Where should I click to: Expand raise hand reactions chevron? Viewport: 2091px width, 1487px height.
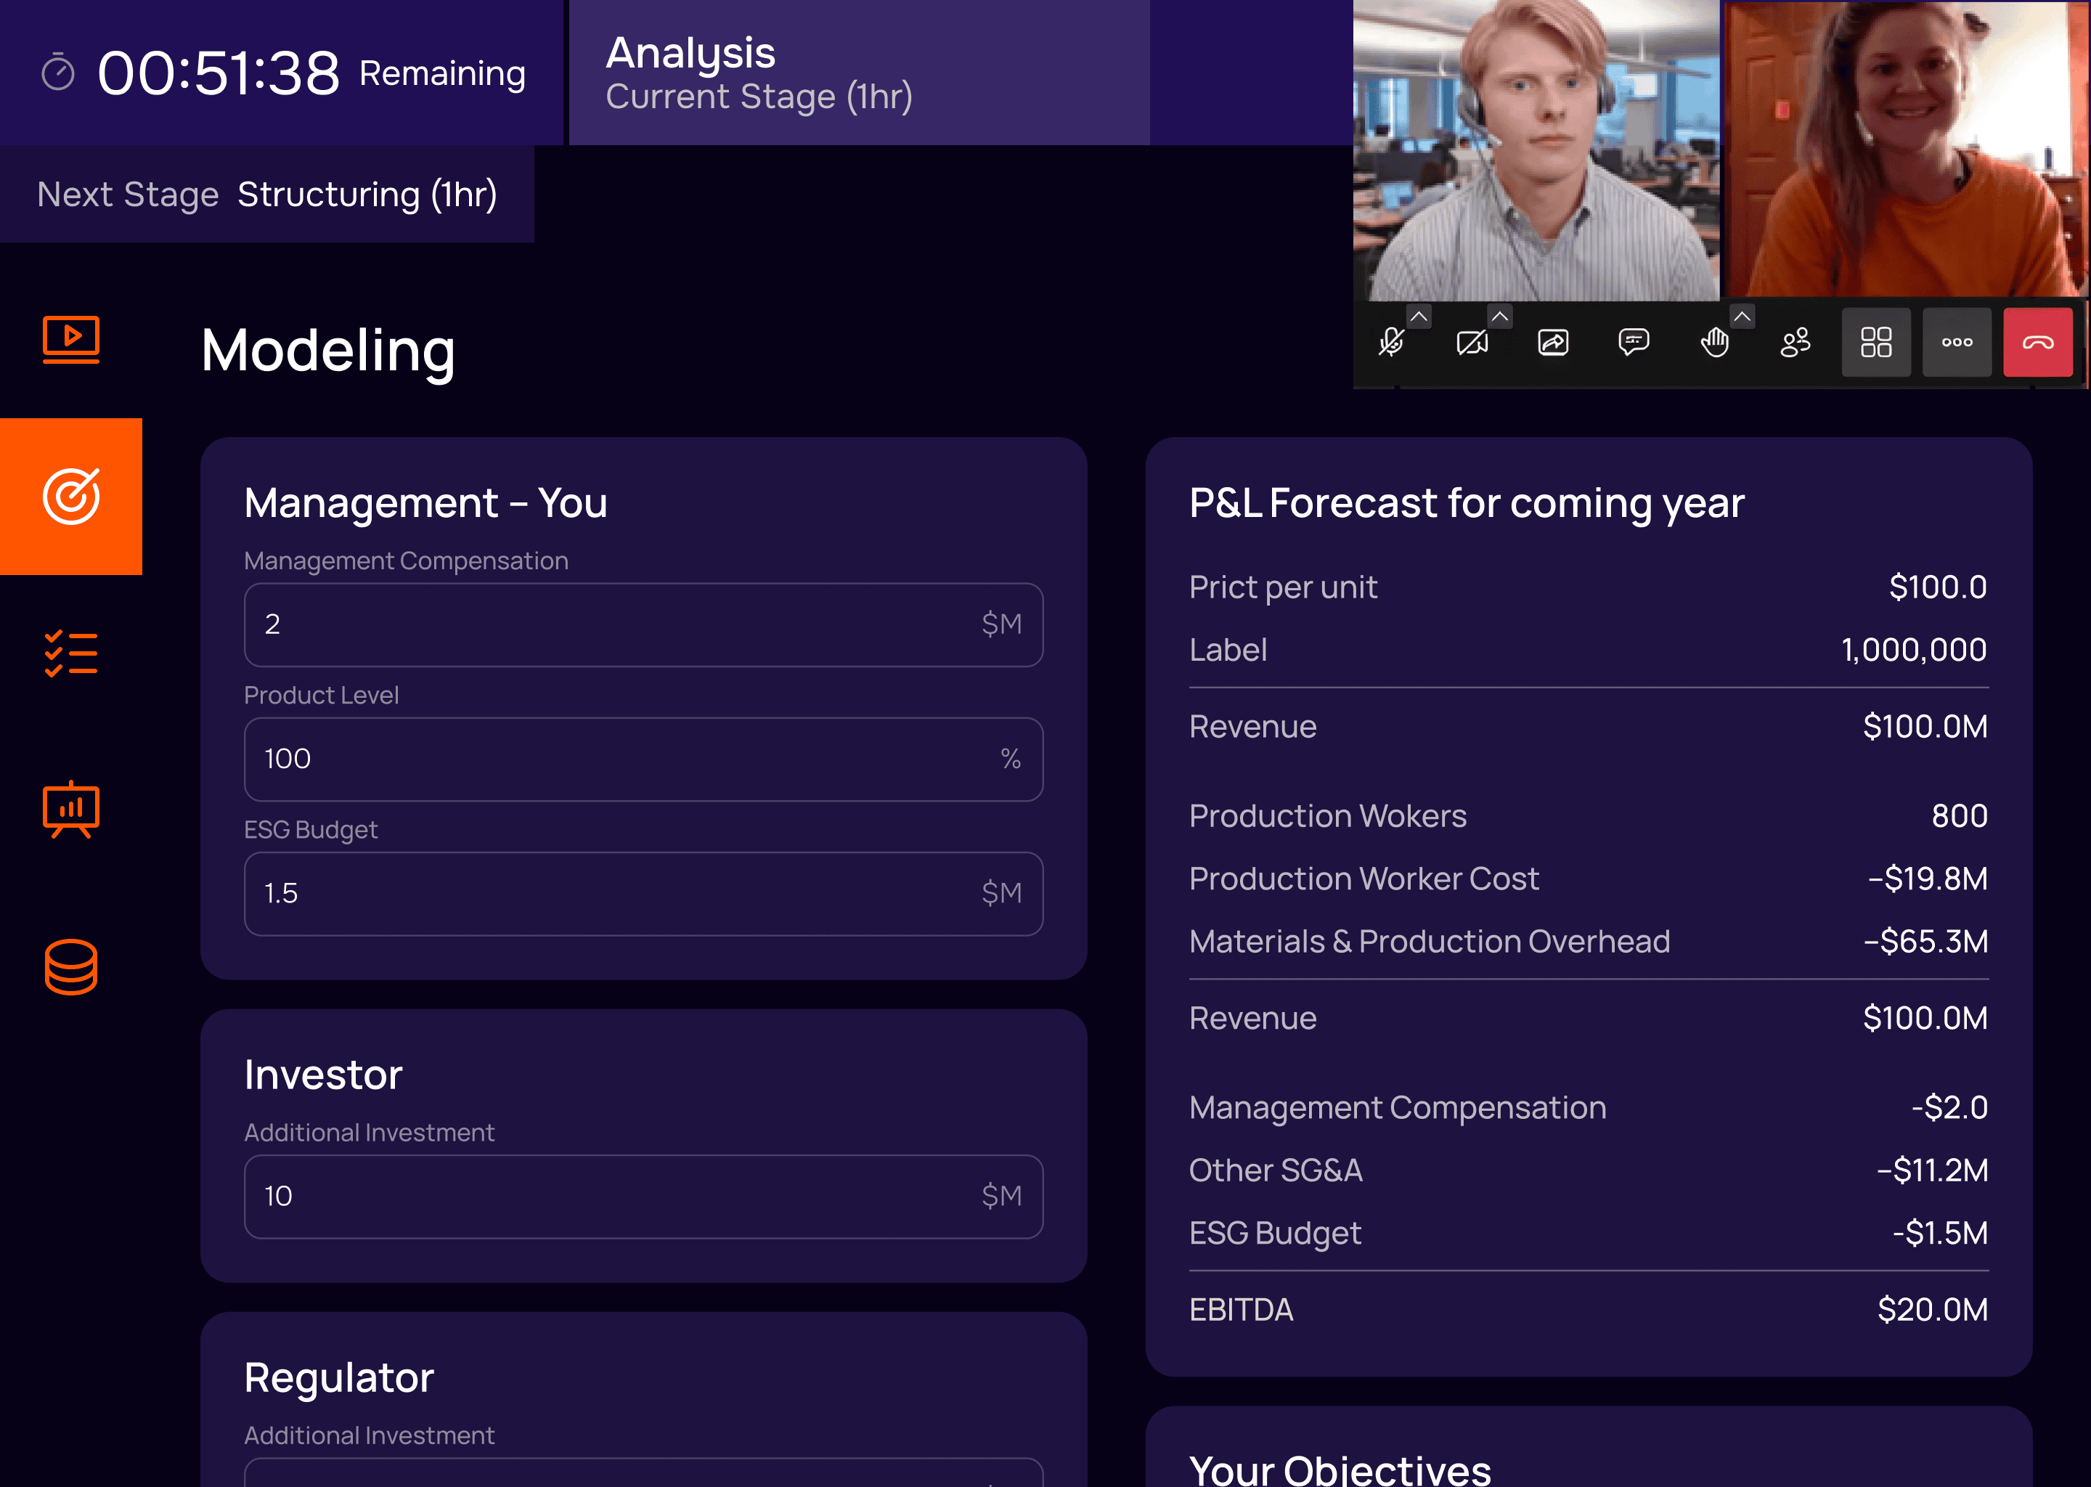click(x=1742, y=317)
